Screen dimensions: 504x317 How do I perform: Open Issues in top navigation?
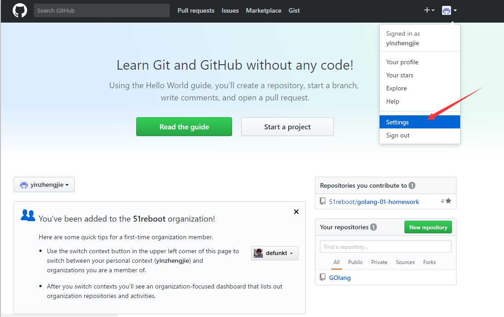[230, 10]
